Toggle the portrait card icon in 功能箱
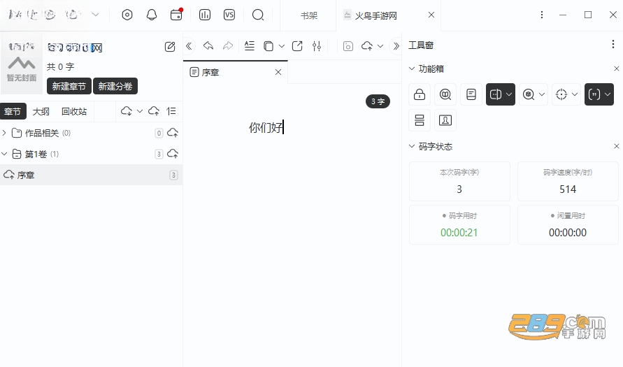Screen dimensions: 623x367 (x=445, y=120)
